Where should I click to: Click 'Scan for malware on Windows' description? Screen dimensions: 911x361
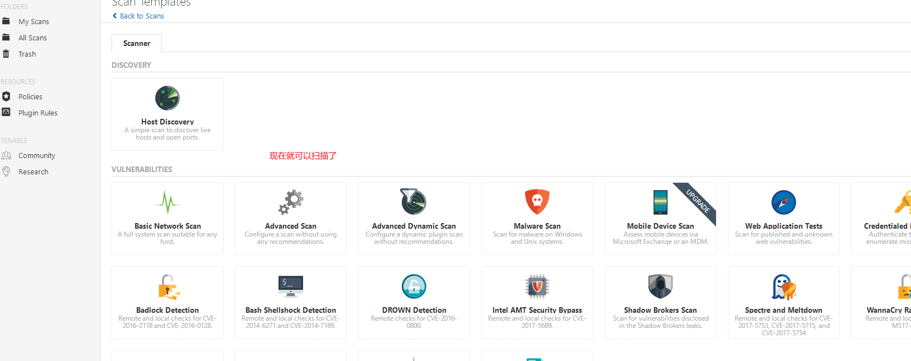point(537,238)
